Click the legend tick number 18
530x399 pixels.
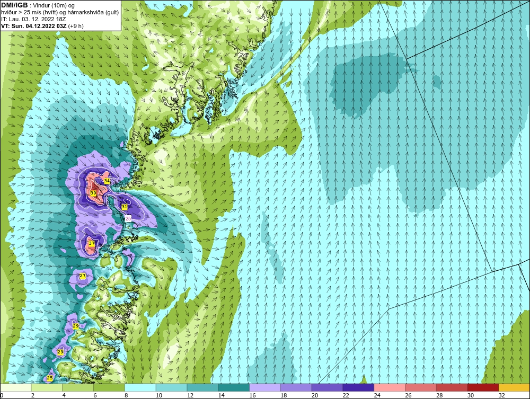tap(284, 395)
